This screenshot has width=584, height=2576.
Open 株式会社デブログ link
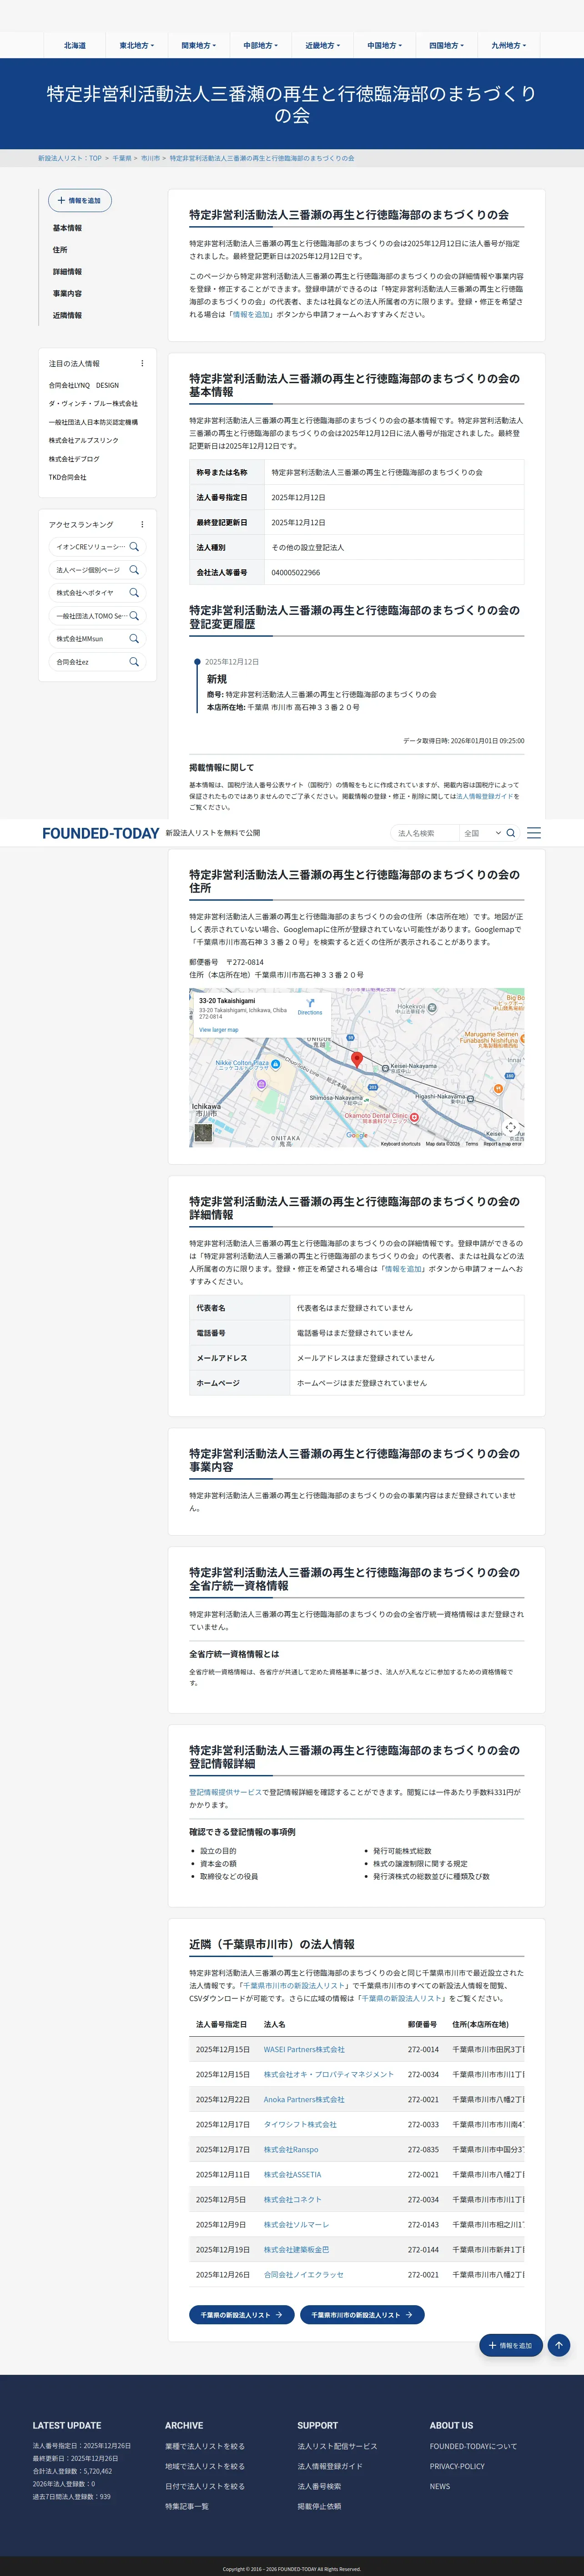(75, 459)
